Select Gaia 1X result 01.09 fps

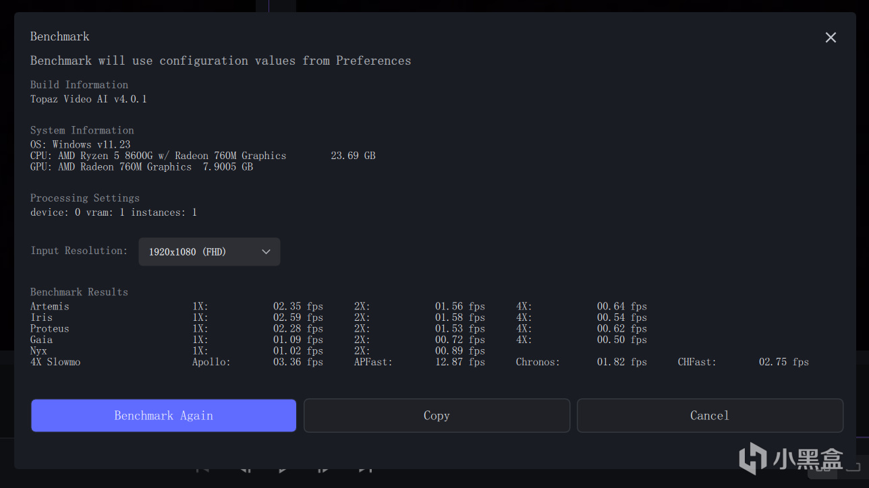tap(298, 340)
